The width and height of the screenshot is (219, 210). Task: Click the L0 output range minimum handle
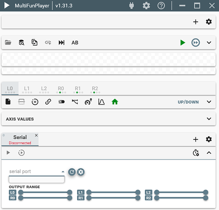click(21, 192)
